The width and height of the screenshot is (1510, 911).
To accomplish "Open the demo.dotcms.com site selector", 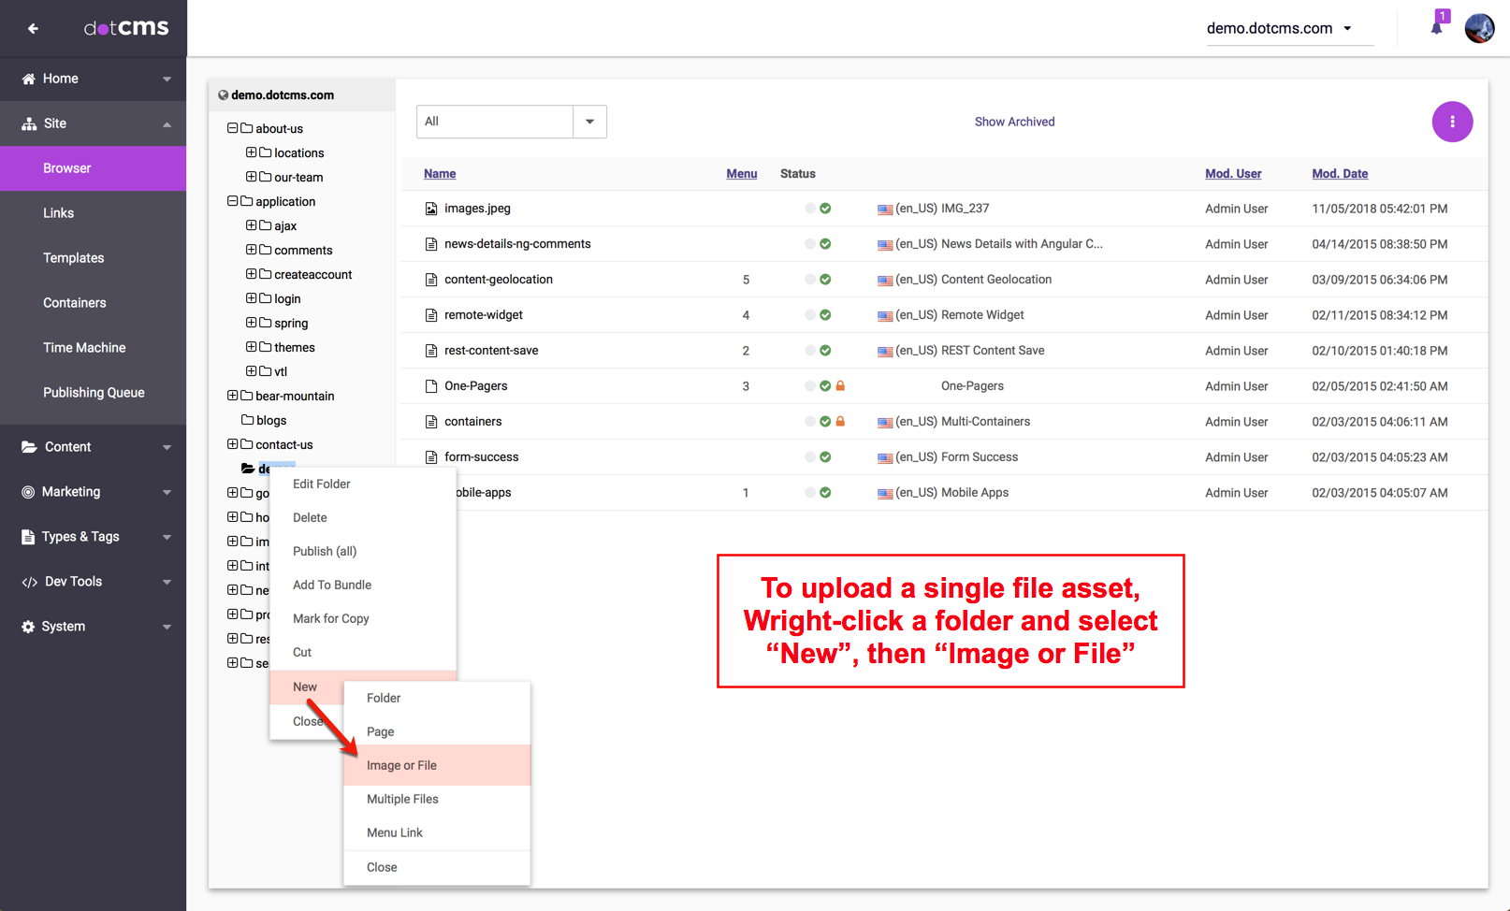I will tap(1279, 28).
